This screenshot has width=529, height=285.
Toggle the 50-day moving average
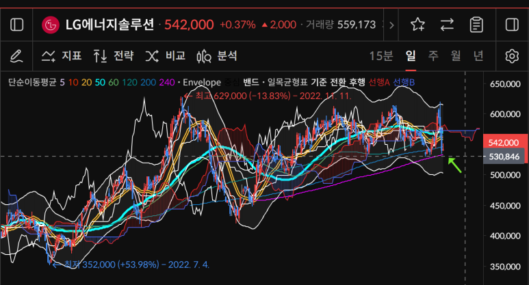coord(100,82)
